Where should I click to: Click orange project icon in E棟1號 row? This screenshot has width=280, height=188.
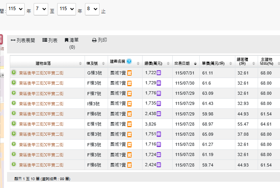[x=130, y=124]
